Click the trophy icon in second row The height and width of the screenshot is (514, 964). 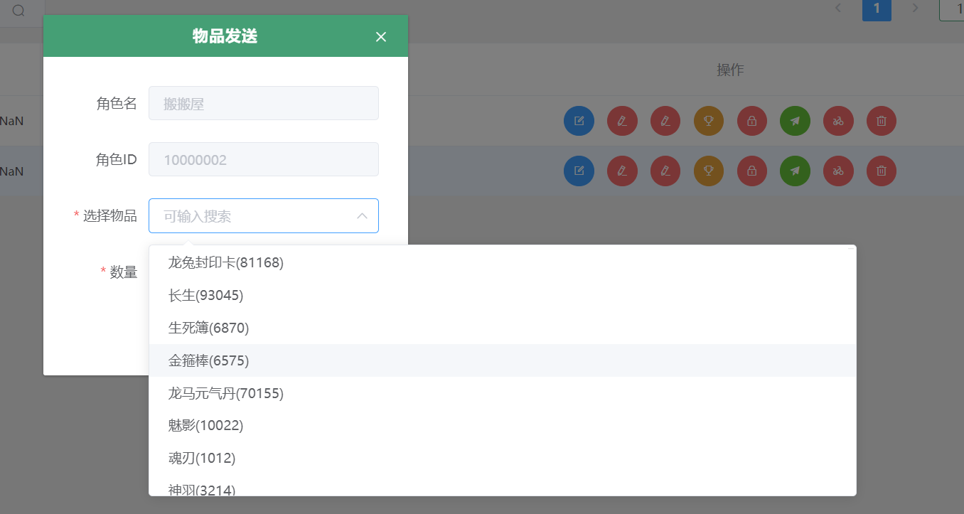(708, 171)
